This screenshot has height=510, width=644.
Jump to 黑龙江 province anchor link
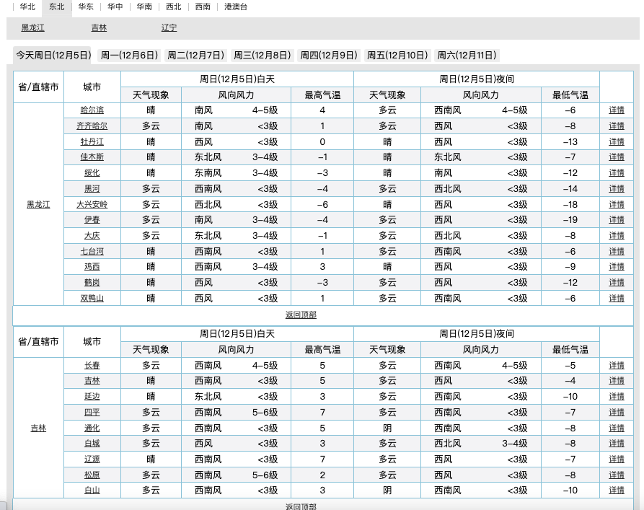point(33,28)
